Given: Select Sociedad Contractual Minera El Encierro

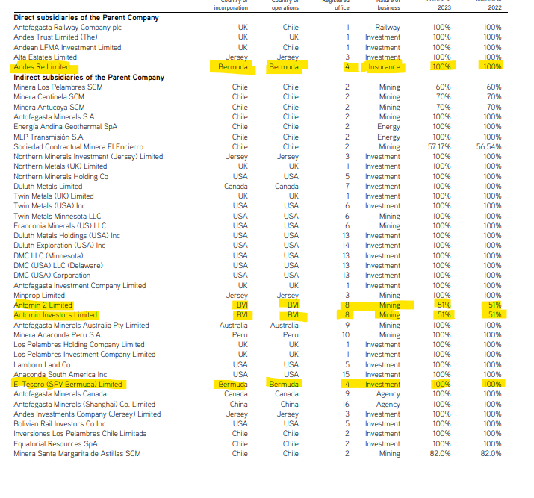Looking at the screenshot, I should (x=78, y=147).
